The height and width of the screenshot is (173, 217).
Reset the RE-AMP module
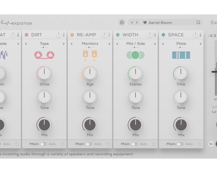click(x=108, y=144)
